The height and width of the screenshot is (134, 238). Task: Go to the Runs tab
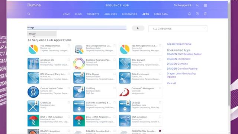[x=78, y=14]
